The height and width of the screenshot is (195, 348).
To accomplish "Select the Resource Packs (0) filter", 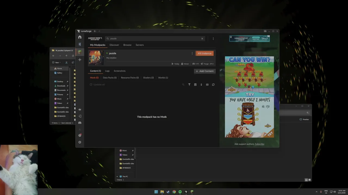I will point(130,78).
